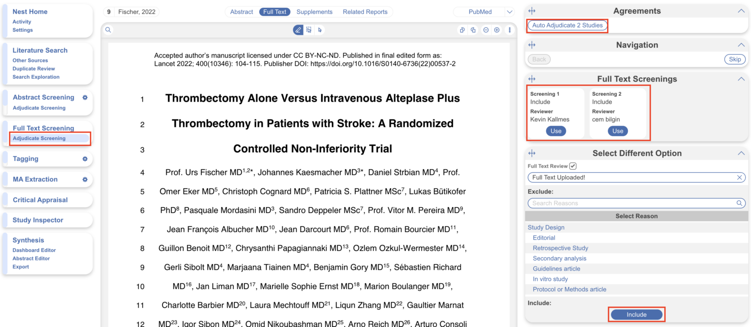Open the three-dot viewer options menu
Viewport: 754px width, 327px height.
tap(509, 29)
